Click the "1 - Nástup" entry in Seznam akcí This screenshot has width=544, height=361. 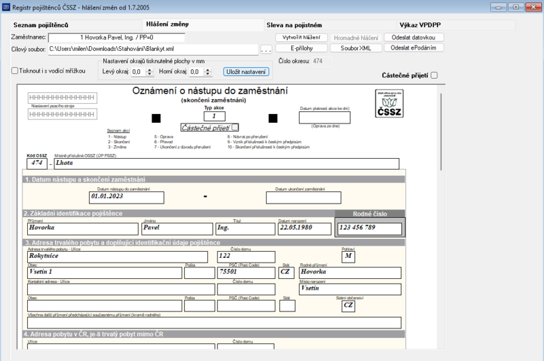pyautogui.click(x=117, y=136)
